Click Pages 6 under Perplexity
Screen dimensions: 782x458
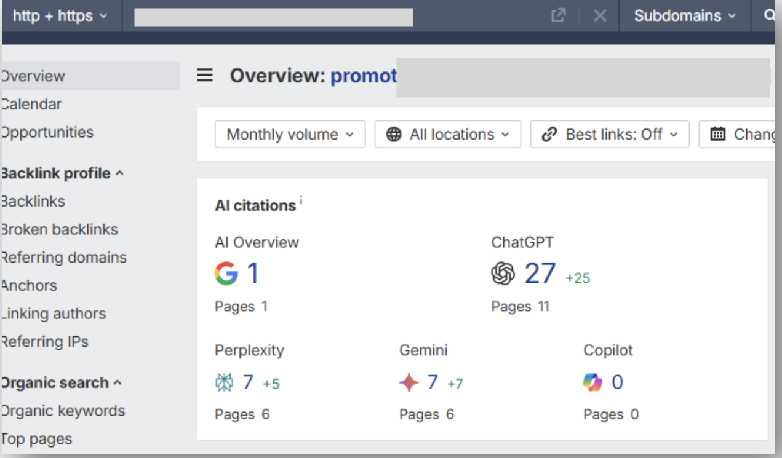(x=242, y=414)
